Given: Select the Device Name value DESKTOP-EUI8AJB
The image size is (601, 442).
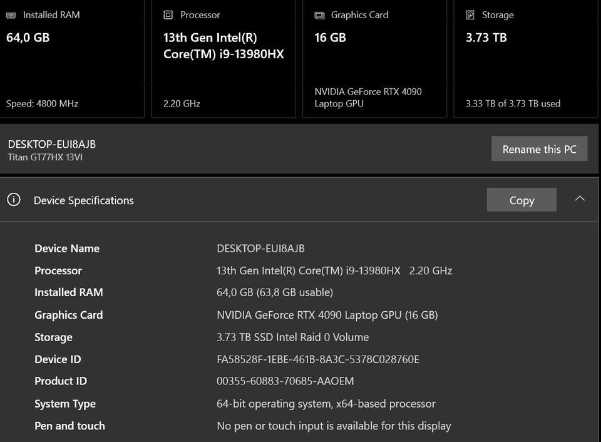Looking at the screenshot, I should click(x=260, y=249).
